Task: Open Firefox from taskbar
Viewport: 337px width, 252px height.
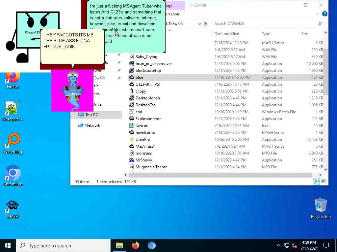Action: 135,245
